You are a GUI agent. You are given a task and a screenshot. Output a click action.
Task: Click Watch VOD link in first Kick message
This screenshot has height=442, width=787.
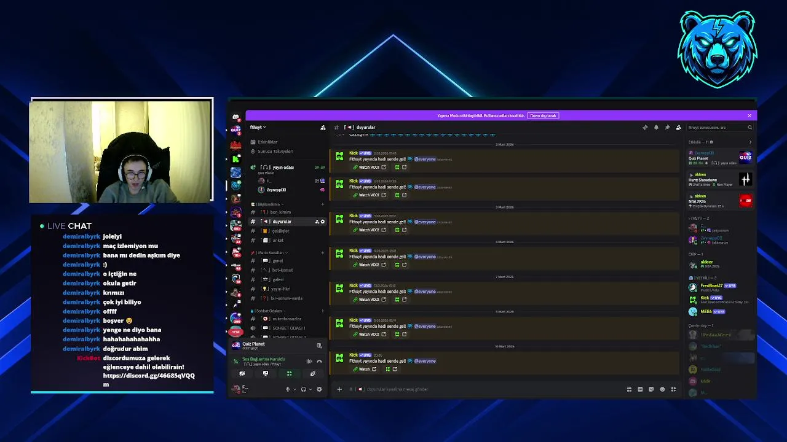370,167
